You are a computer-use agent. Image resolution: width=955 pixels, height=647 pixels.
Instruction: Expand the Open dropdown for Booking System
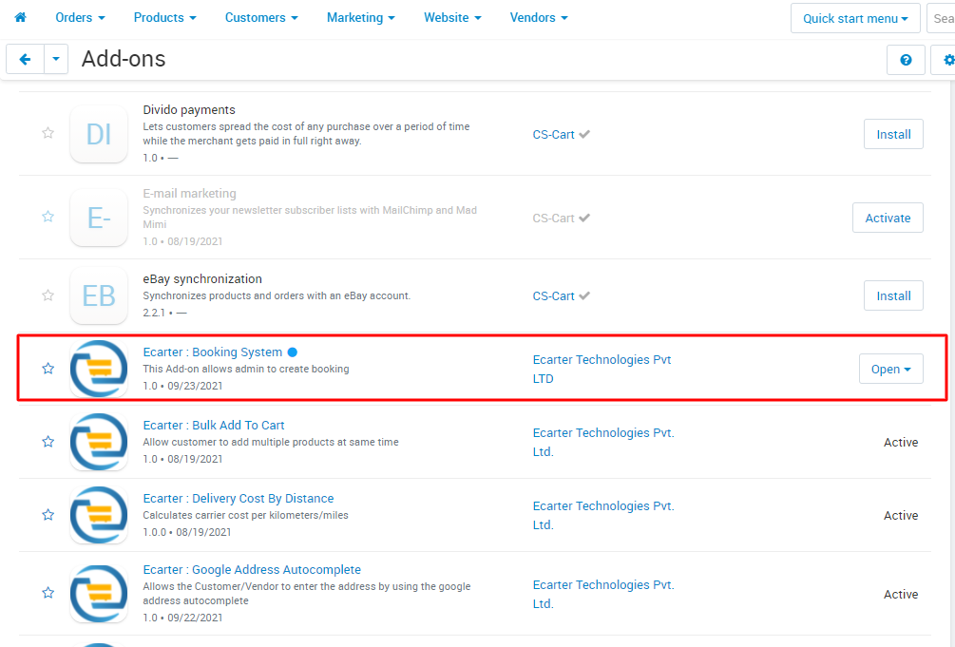(x=891, y=369)
